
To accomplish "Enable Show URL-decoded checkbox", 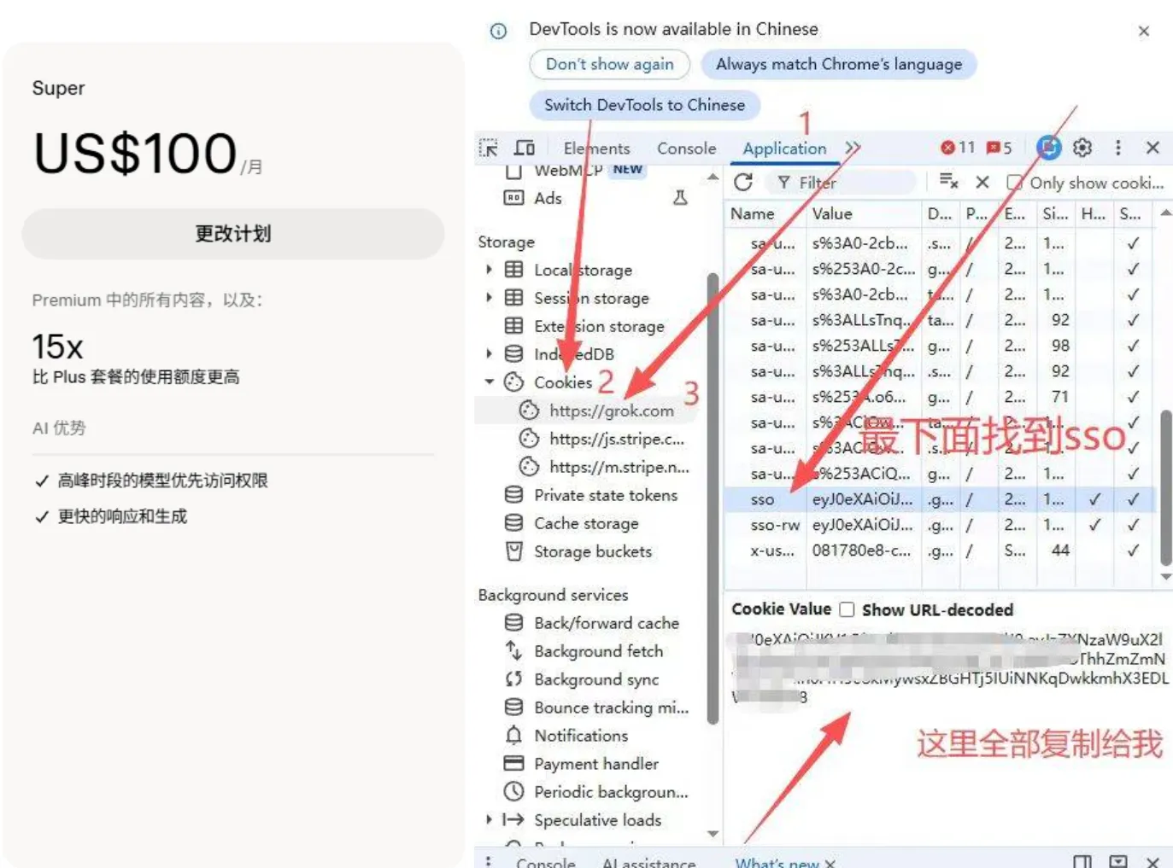I will click(x=847, y=609).
